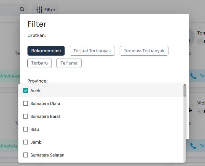Click the province list scrollbar thumb
This screenshot has width=205, height=166.
click(x=185, y=91)
